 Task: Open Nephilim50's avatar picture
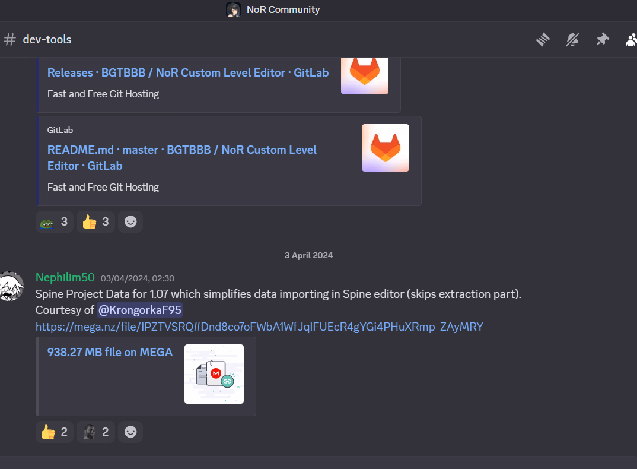(x=11, y=286)
